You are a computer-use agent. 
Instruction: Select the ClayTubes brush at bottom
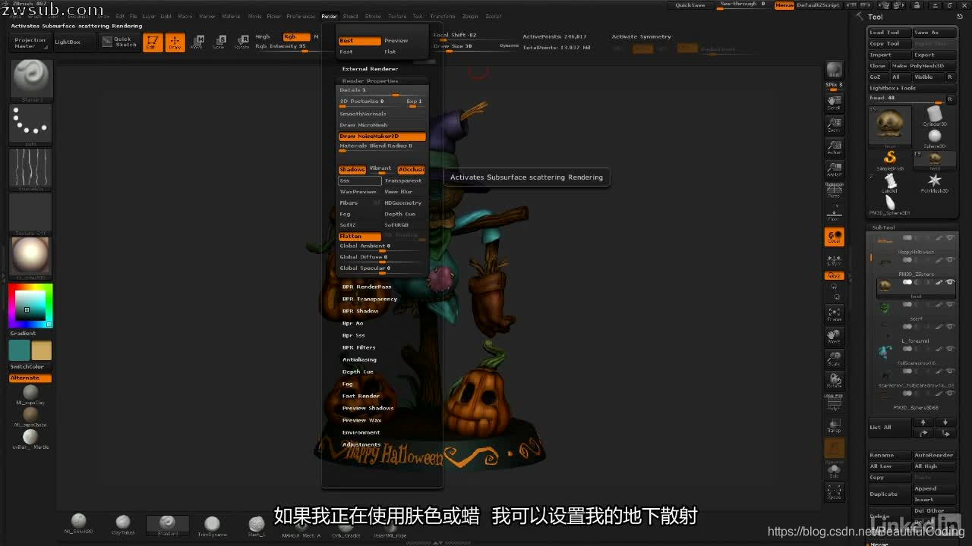(123, 523)
